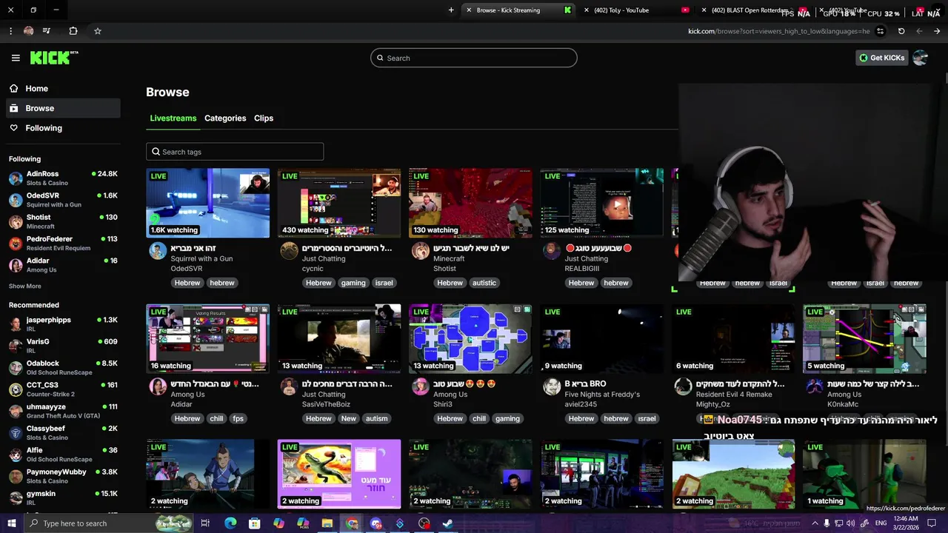The image size is (948, 533).
Task: Click the ENG language indicator in tray
Action: (881, 523)
